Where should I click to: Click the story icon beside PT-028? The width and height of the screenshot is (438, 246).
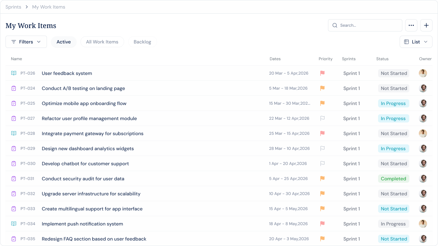pos(14,133)
